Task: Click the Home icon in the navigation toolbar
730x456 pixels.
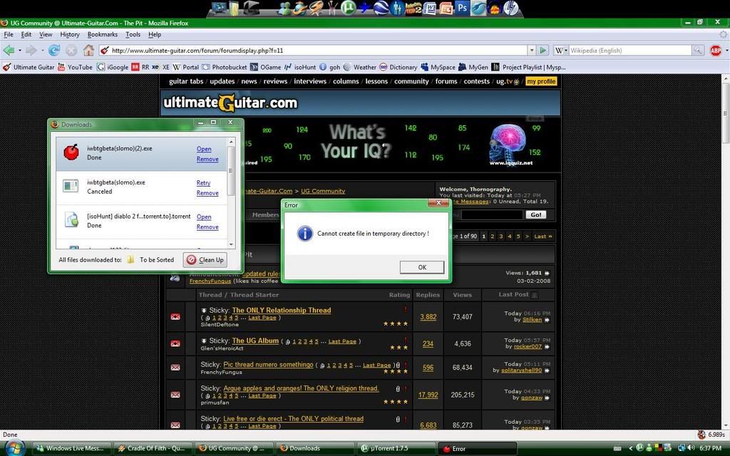Action: 88,51
